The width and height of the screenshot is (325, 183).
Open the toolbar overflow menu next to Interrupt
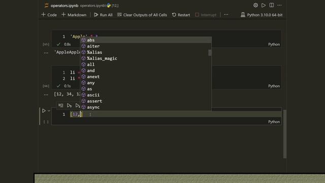coord(226,15)
